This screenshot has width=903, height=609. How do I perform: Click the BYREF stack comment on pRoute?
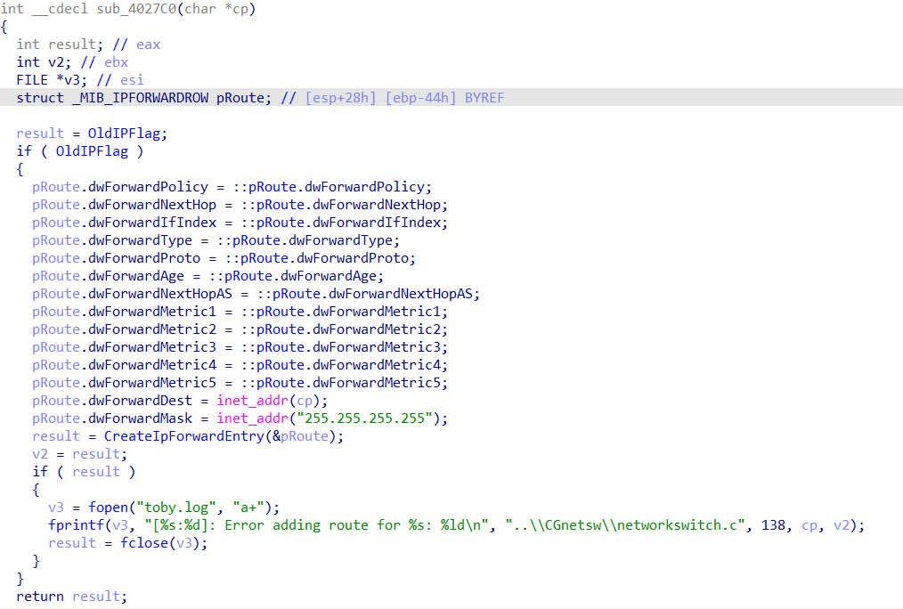click(x=484, y=98)
